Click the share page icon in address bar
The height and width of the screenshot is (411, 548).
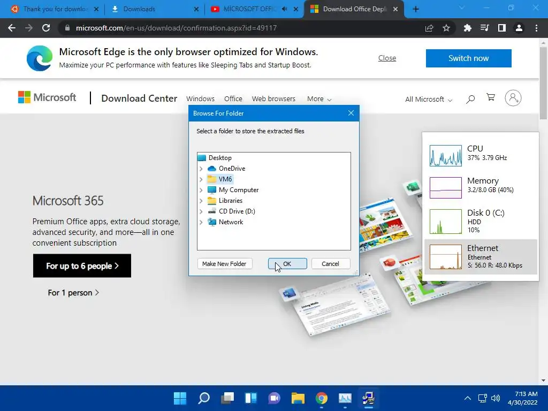click(x=429, y=28)
